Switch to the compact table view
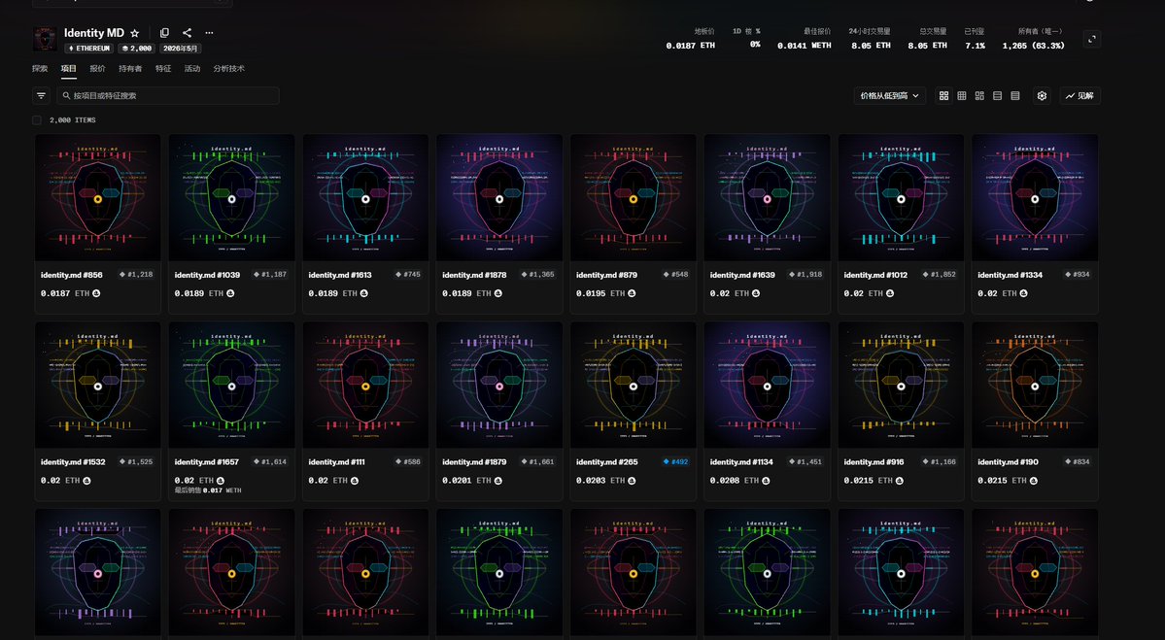1165x640 pixels. 1015,96
